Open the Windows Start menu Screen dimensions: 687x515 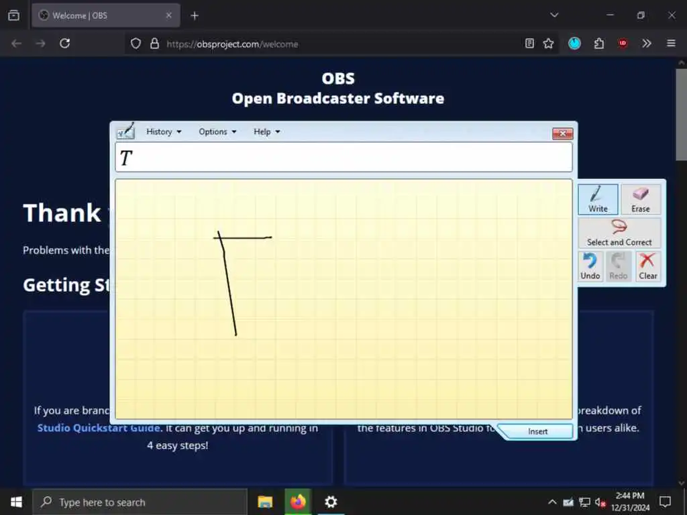[x=16, y=502]
